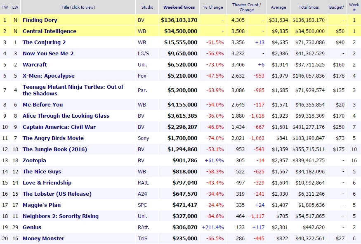Click the LG/S studio link
This screenshot has width=361, height=244.
coord(144,53)
